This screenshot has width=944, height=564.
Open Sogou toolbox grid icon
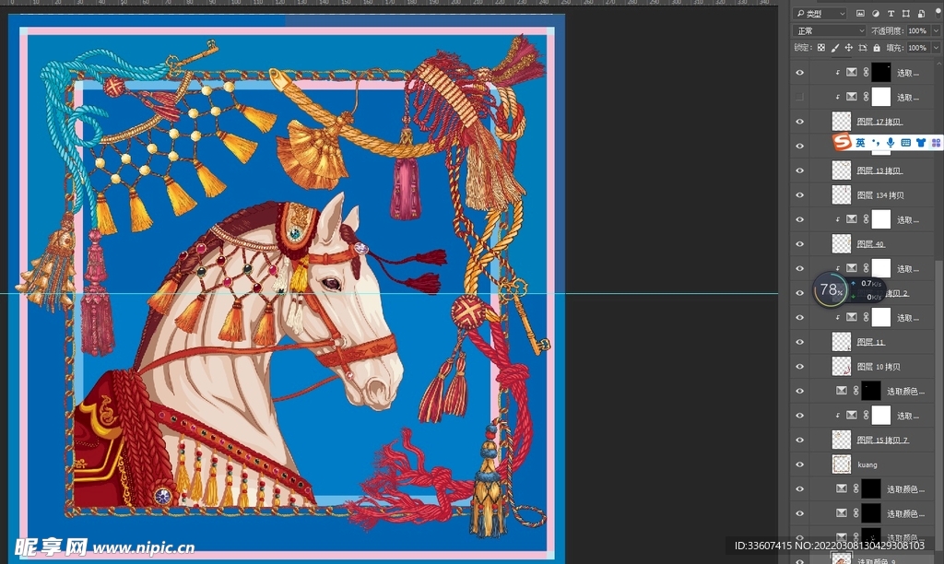(x=936, y=143)
